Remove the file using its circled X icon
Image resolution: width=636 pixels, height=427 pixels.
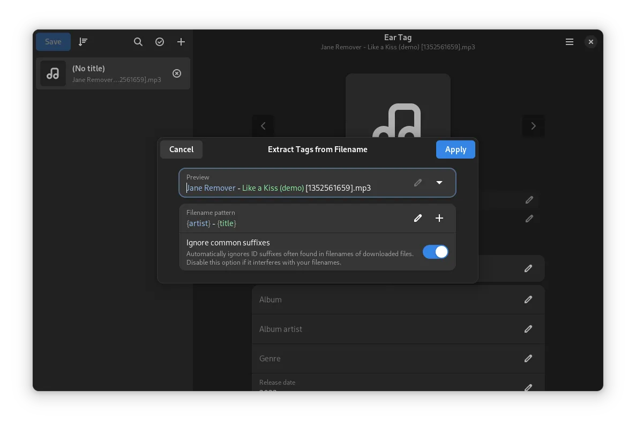tap(177, 73)
